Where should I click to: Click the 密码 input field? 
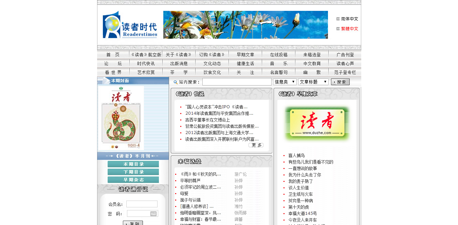pos(143,213)
